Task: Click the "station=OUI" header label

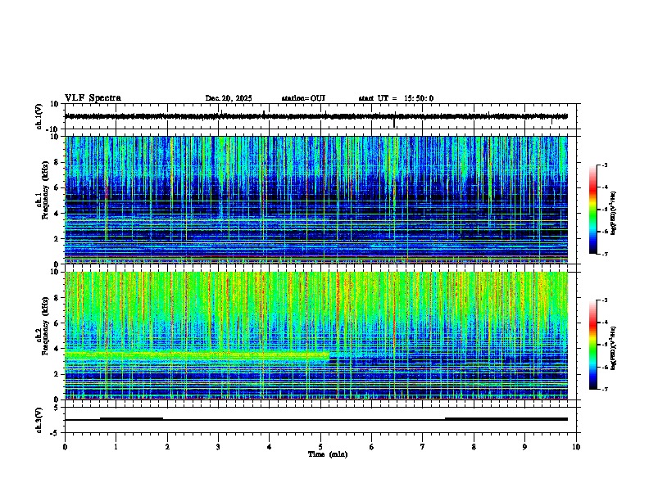Action: [303, 98]
